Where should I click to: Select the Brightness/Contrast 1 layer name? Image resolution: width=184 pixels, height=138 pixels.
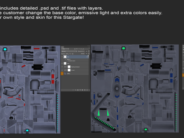pyautogui.click(x=76, y=67)
